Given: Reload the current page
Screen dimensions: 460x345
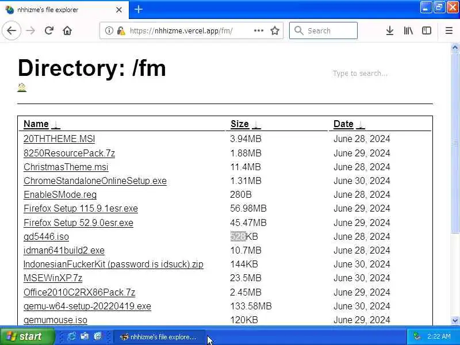Looking at the screenshot, I should point(49,30).
